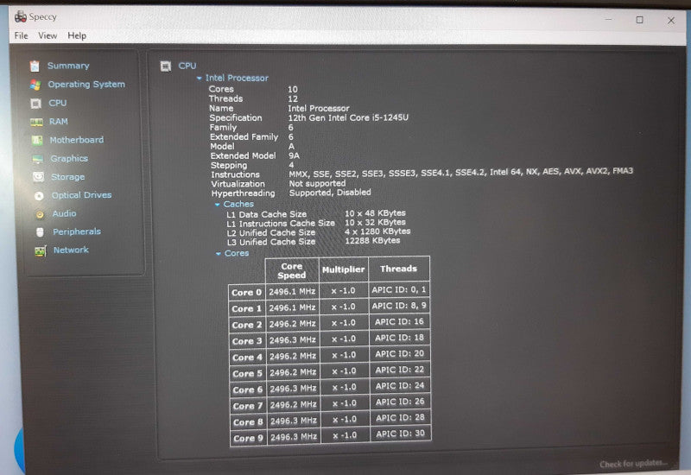691x475 pixels.
Task: Click L2 Unified Cache Size row
Action: [x=319, y=232]
